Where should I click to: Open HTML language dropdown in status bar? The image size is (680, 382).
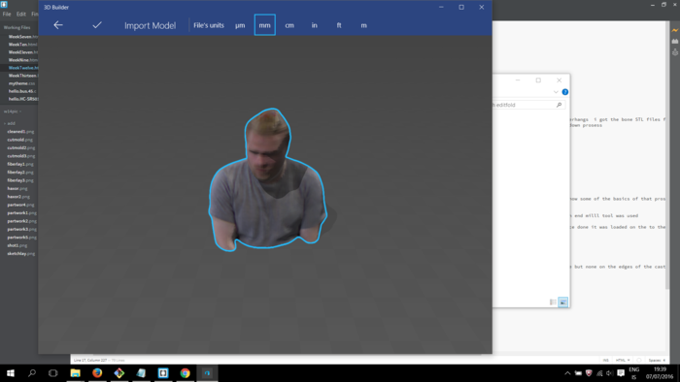tap(623, 361)
